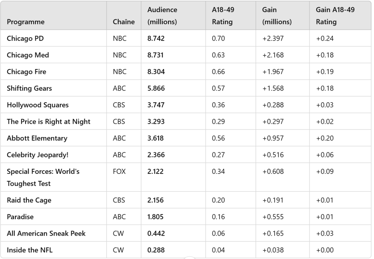Click the Abbott Elementary audience value 3.618
Screen dimensions: 374x259
tap(156, 138)
